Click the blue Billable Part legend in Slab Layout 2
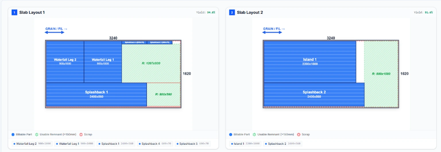 coord(239,134)
